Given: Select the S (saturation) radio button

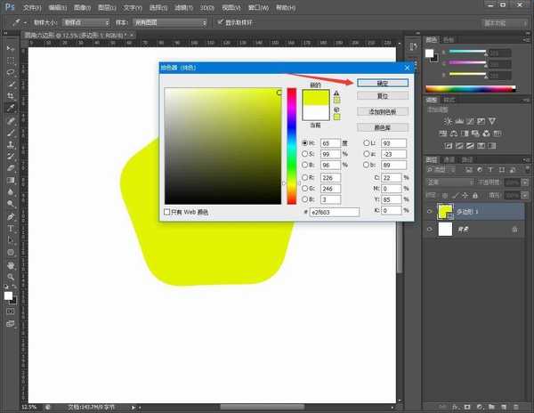Looking at the screenshot, I should pyautogui.click(x=305, y=154).
